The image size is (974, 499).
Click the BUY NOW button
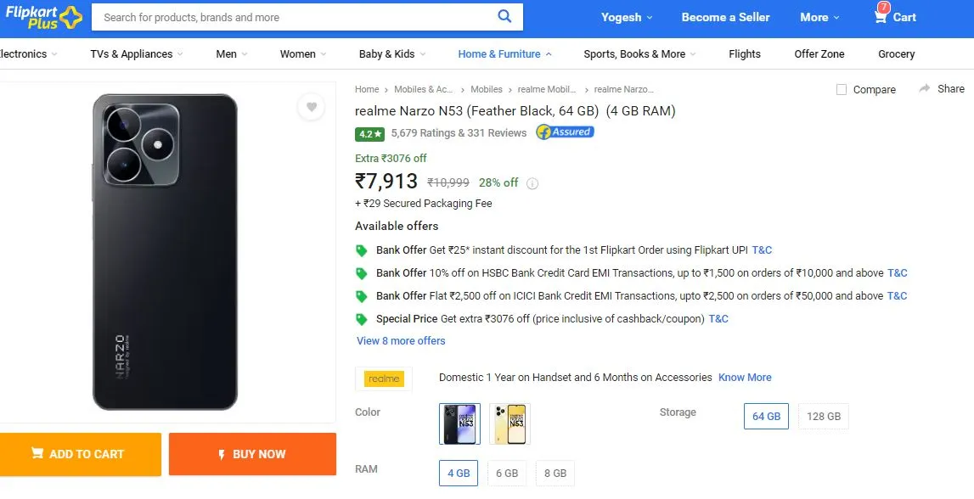(252, 454)
